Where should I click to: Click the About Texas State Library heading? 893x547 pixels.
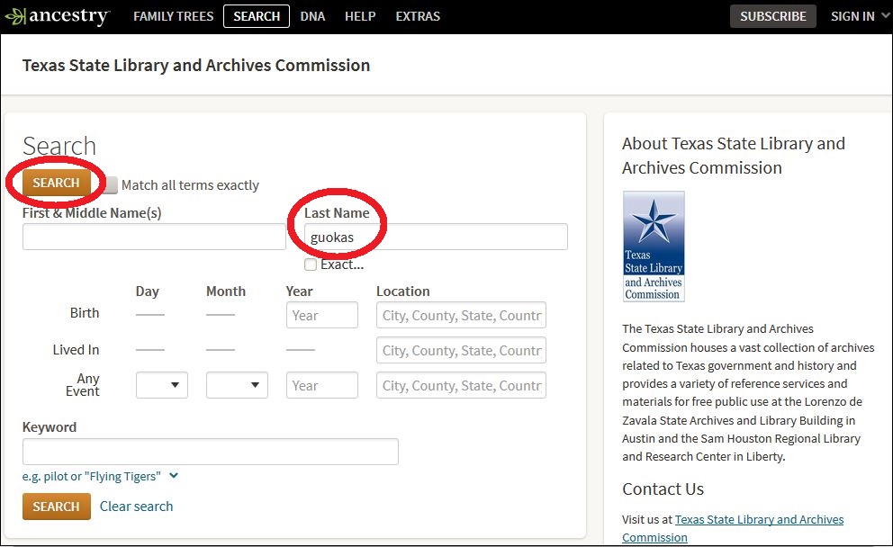[x=734, y=156]
